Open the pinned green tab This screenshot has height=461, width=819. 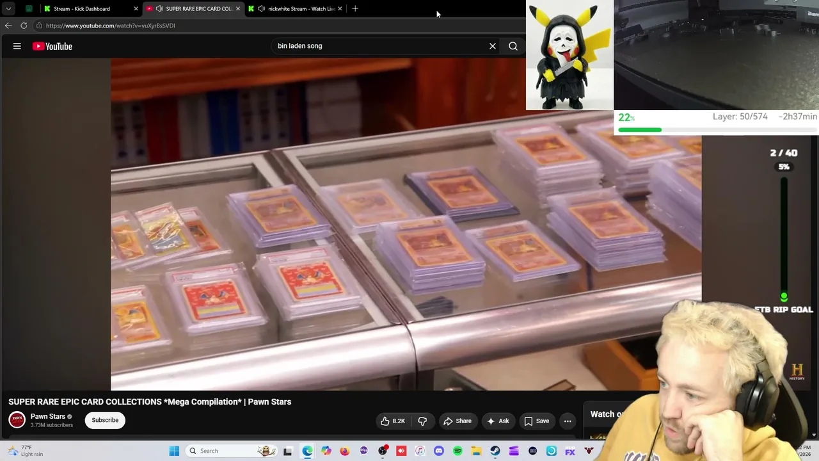[x=29, y=9]
